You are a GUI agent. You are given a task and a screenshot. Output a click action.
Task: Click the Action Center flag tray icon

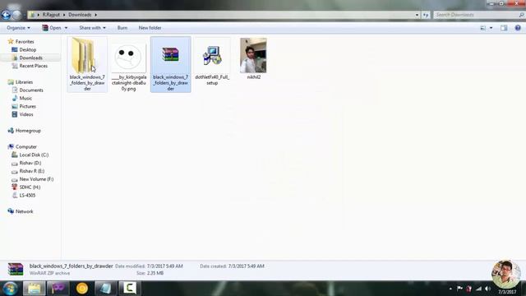tap(459, 289)
